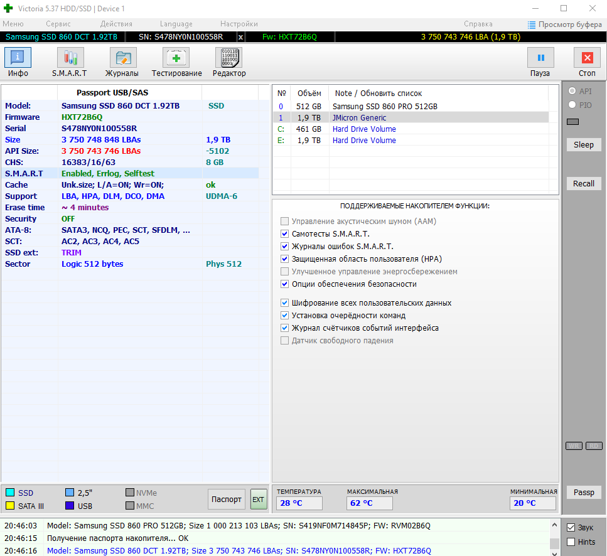Toggle Датчик свободного падения checkbox
The image size is (607, 556).
point(284,341)
